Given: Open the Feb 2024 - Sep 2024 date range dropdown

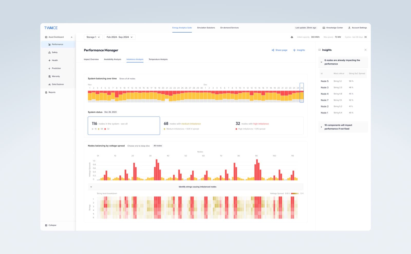Looking at the screenshot, I should [x=120, y=37].
